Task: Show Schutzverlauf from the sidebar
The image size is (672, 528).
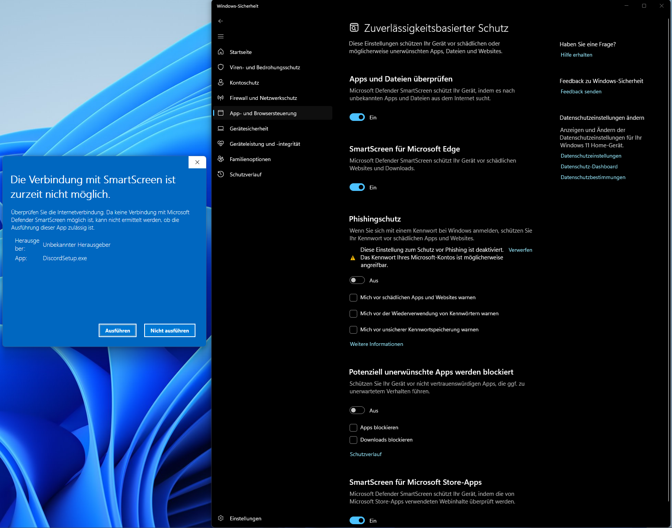Action: (273, 174)
